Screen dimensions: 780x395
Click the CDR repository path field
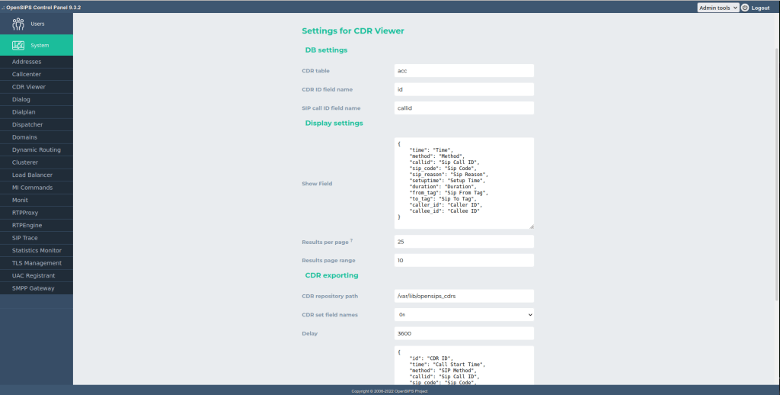(464, 296)
